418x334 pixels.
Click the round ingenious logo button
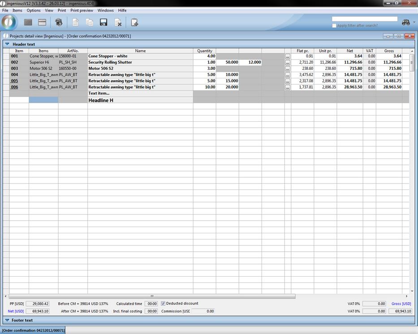pos(9,22)
